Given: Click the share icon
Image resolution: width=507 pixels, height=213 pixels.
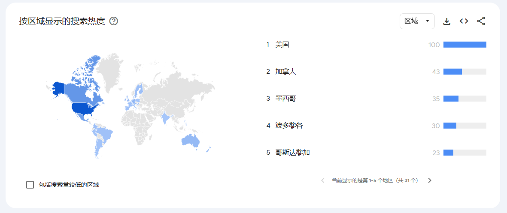Looking at the screenshot, I should tap(481, 21).
